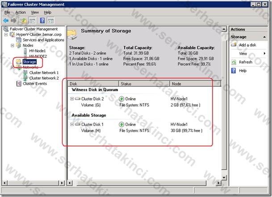The height and width of the screenshot is (197, 272).
Task: Open the Help menu in menu bar
Action: (x=47, y=13)
